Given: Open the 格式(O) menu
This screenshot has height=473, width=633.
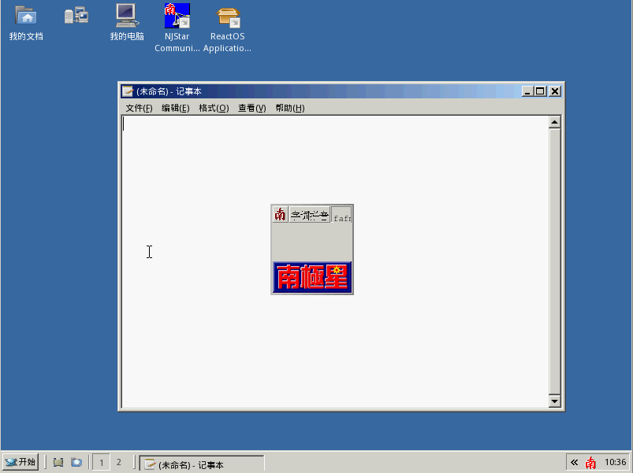Looking at the screenshot, I should point(214,108).
